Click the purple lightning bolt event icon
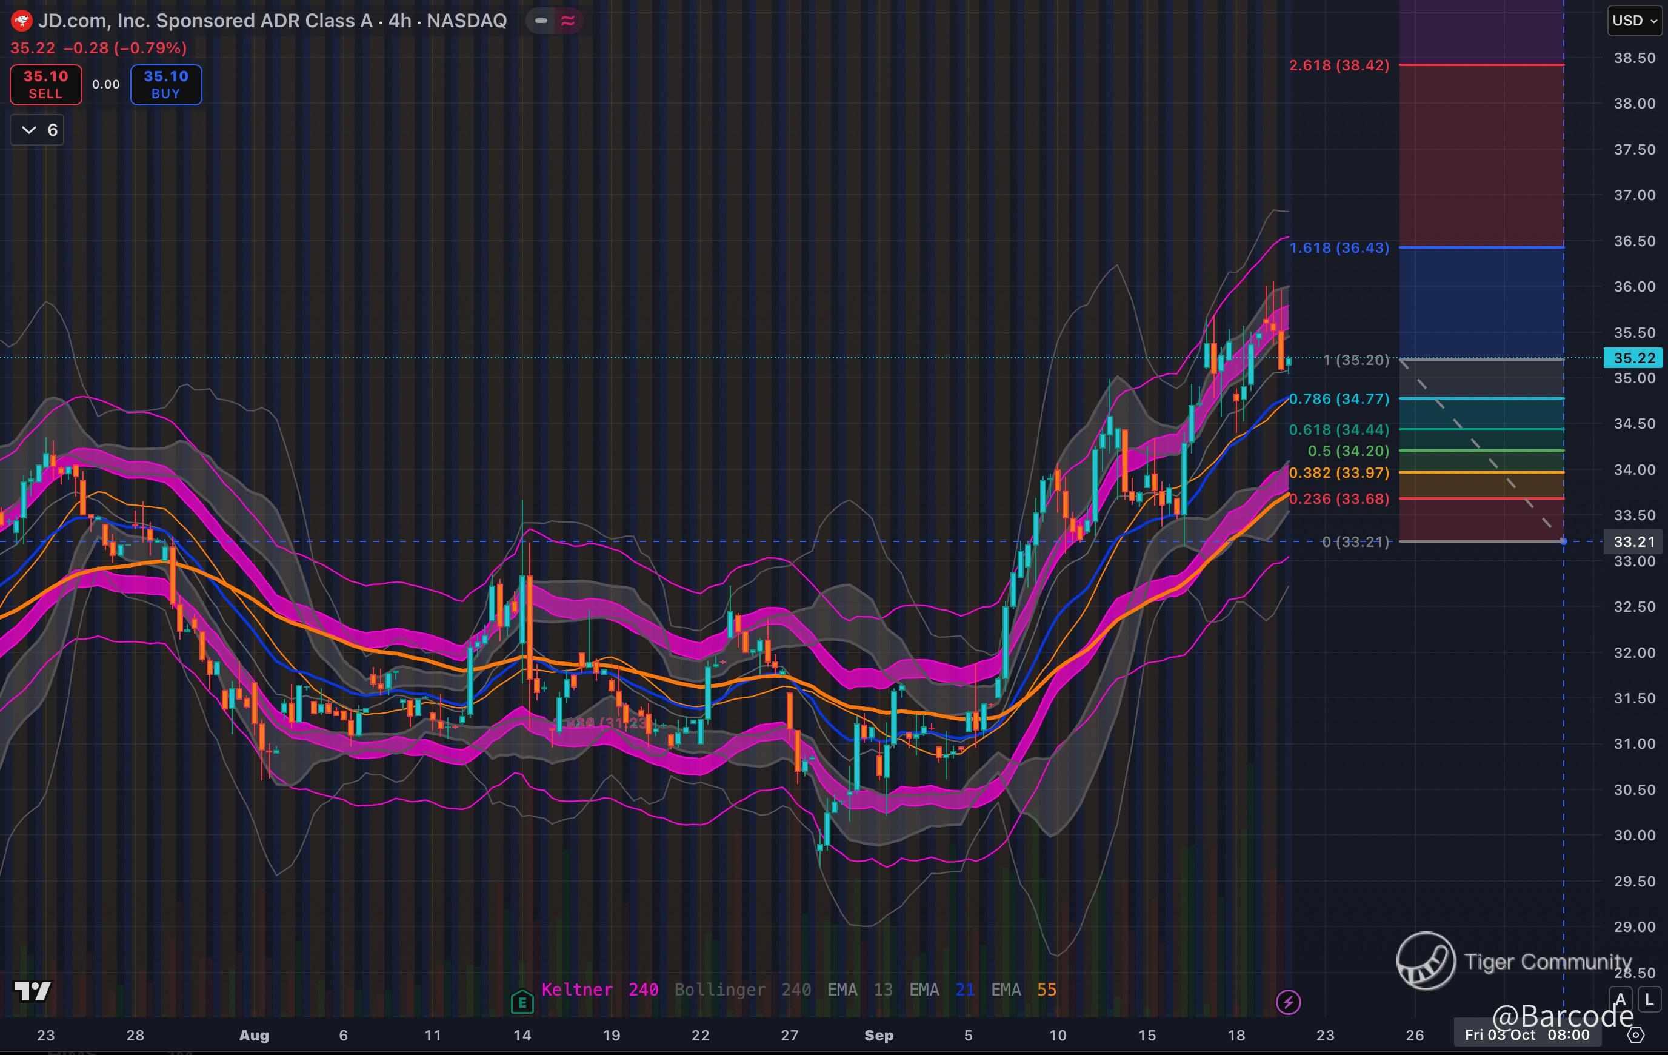 [1288, 1002]
